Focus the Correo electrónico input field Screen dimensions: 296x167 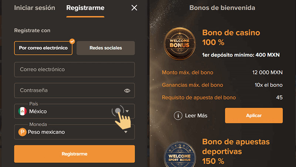click(x=74, y=69)
